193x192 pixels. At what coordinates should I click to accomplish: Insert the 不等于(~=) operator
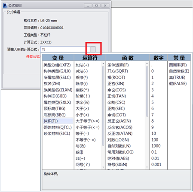(x=86, y=140)
